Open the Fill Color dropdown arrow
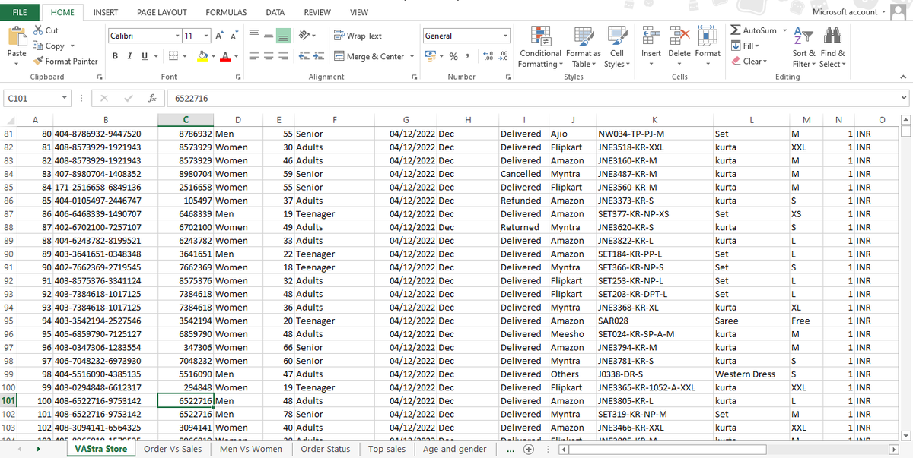Screen dimensions: 913x458 coord(214,55)
